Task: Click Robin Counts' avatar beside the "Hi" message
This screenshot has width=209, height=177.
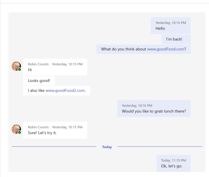Action: point(16,66)
